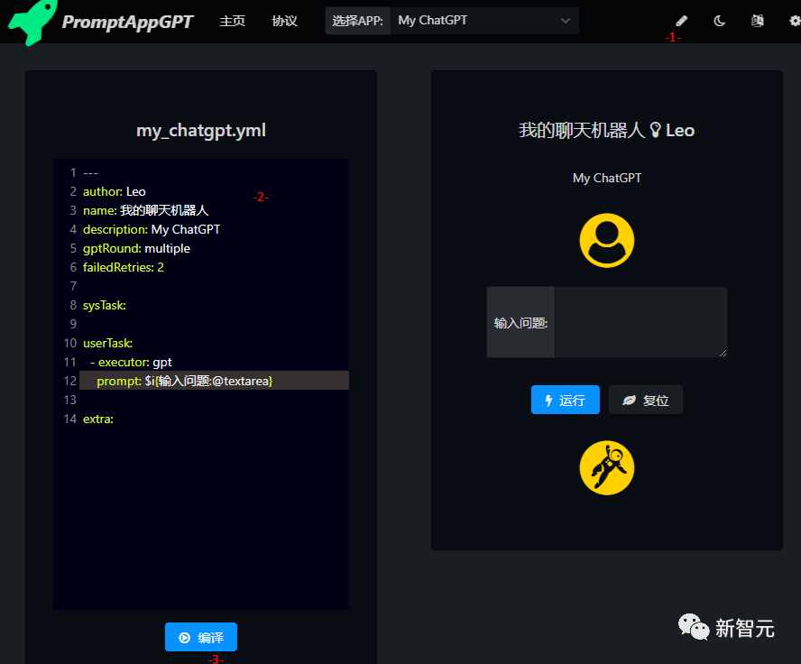Open the 选择APP dropdown

484,20
